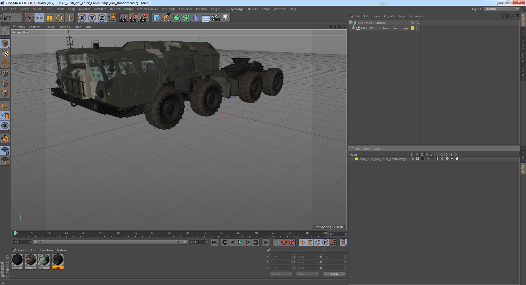Screen dimensions: 526x285
Task: Toggle Subdivision Surface enable checkmark
Action: pos(419,23)
